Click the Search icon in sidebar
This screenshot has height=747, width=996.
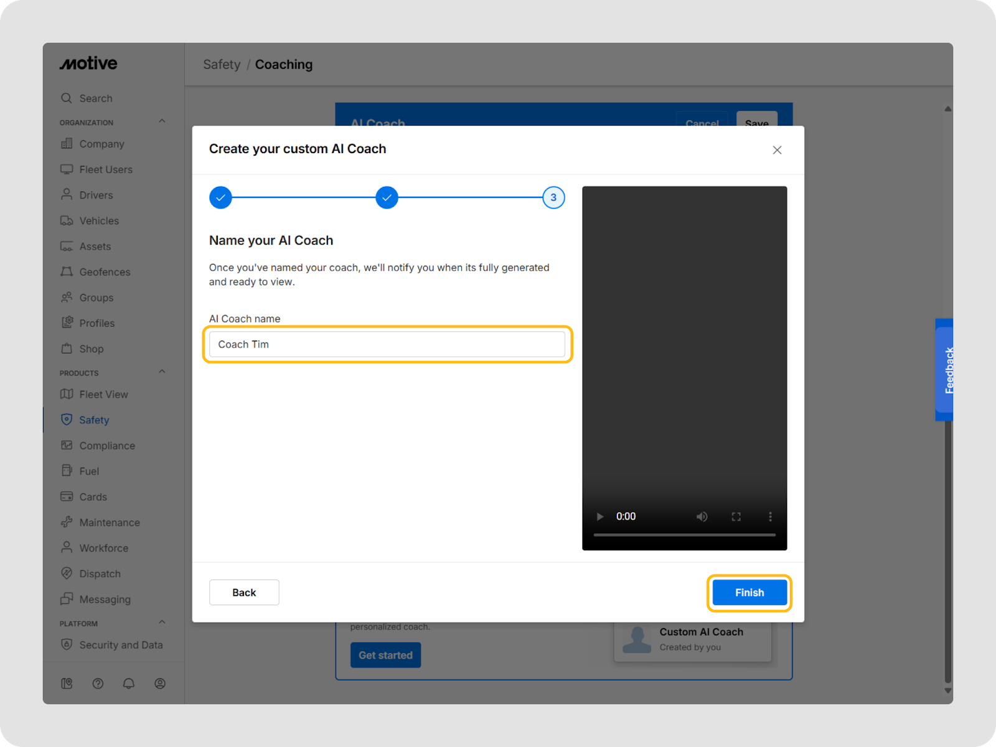click(67, 98)
